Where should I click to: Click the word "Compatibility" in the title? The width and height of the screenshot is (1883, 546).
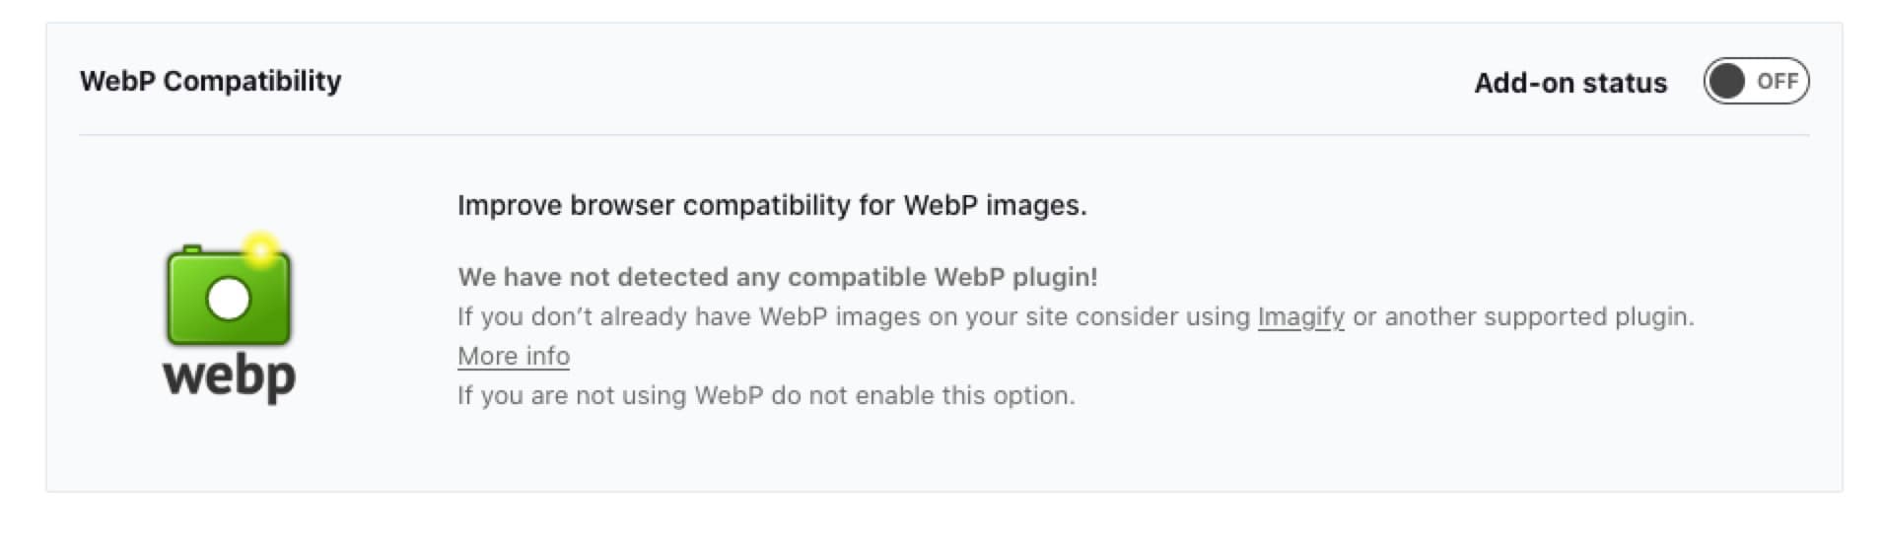point(252,81)
